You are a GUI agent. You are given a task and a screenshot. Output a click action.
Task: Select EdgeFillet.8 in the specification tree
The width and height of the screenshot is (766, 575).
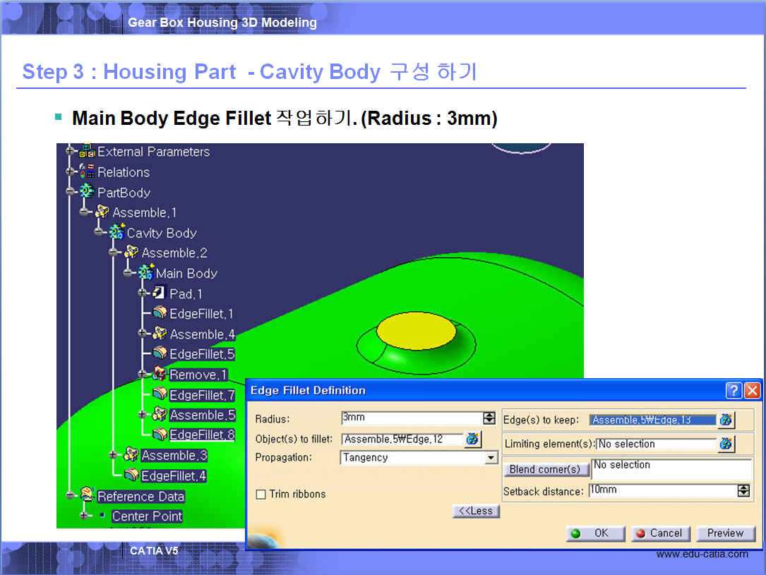coord(201,435)
